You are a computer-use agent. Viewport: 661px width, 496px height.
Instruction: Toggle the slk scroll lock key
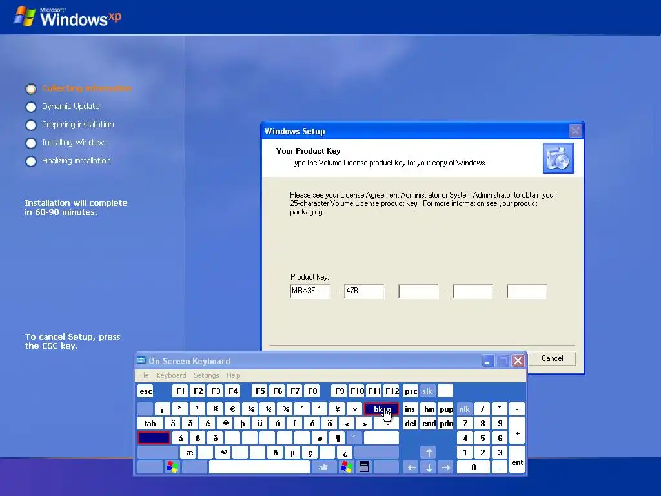click(427, 391)
